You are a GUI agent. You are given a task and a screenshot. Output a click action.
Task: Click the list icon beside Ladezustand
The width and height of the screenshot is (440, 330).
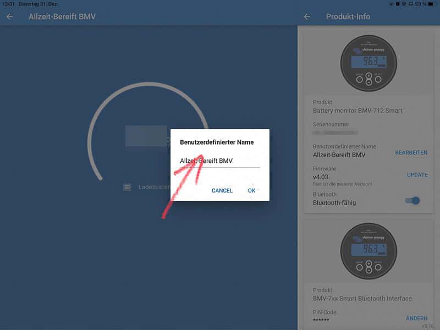click(x=127, y=187)
